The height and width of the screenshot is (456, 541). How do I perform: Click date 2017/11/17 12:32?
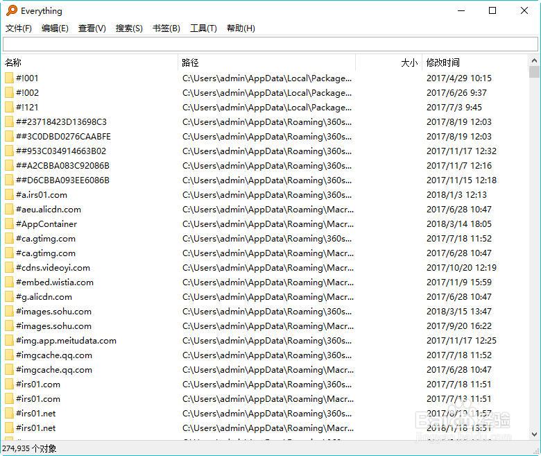[x=461, y=151]
